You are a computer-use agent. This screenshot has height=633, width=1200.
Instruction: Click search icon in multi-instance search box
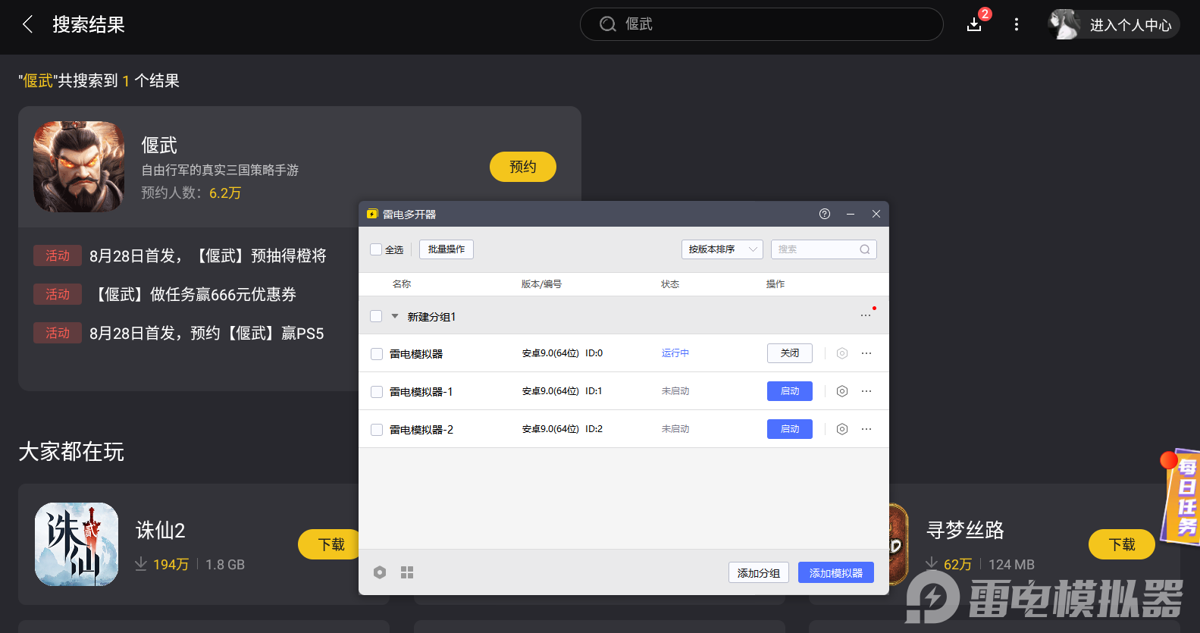[x=865, y=249]
